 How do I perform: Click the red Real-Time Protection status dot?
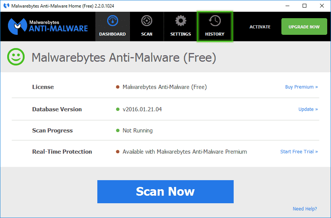pyautogui.click(x=118, y=152)
